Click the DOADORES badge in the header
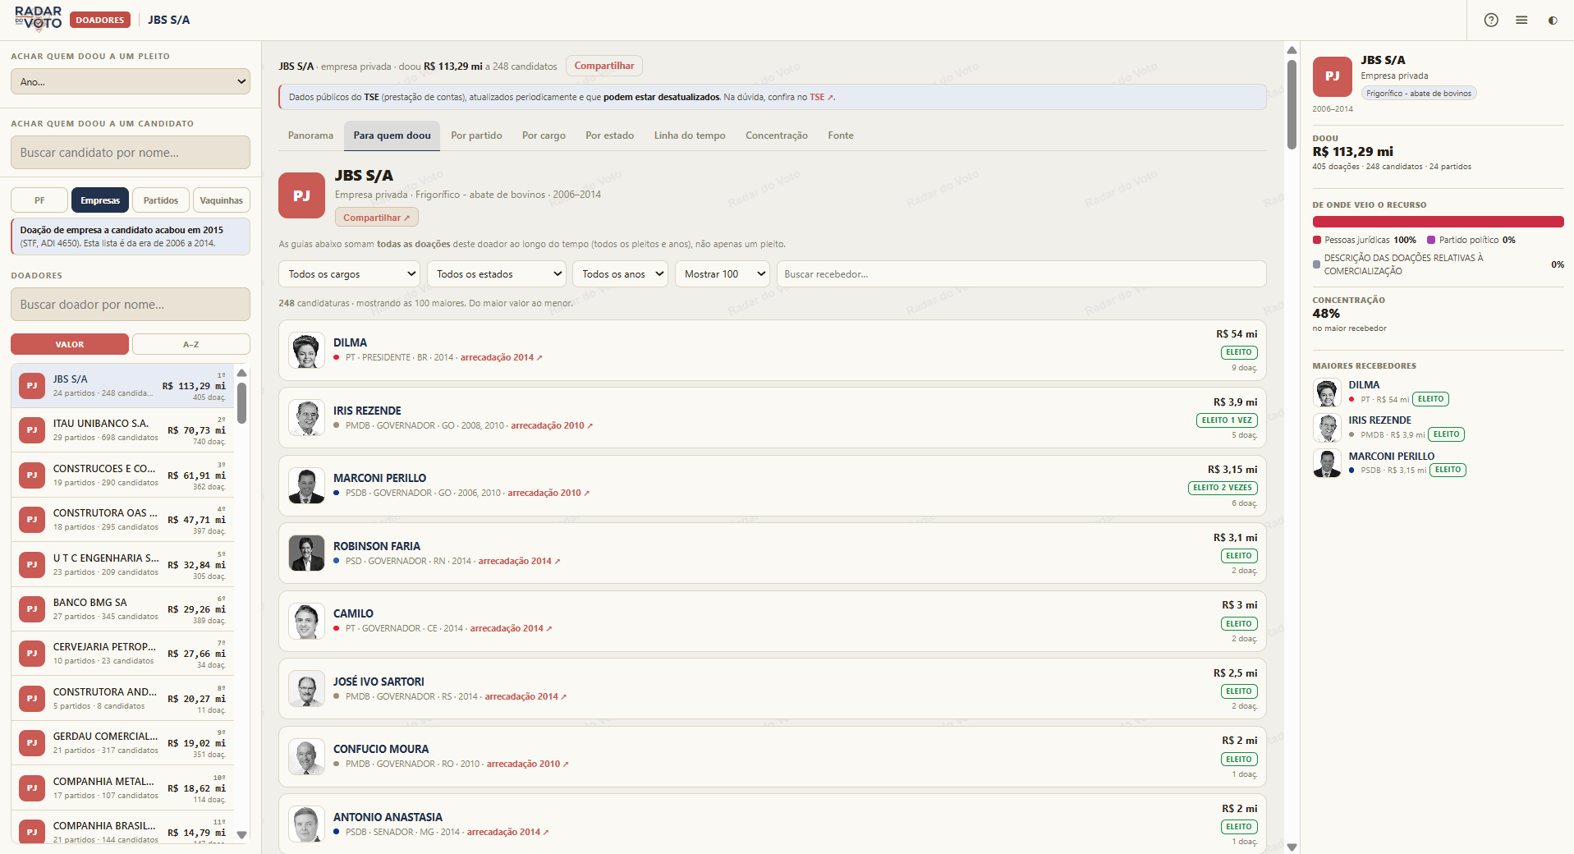This screenshot has width=1574, height=854. [x=100, y=20]
